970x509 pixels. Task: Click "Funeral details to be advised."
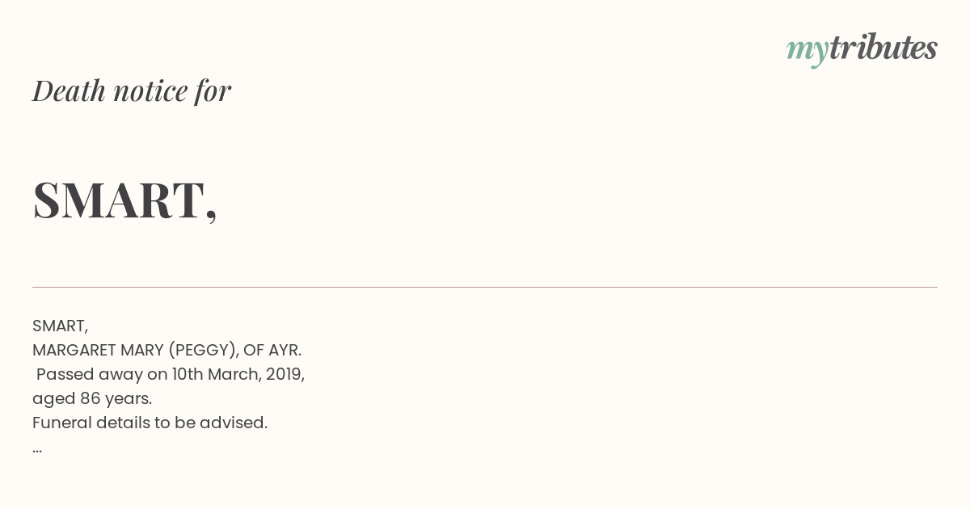point(150,423)
